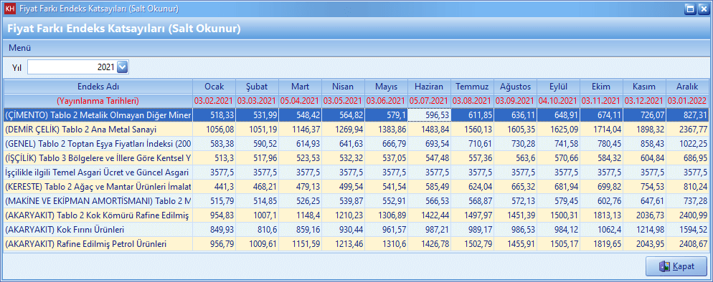The image size is (713, 282).
Task: Click the Kapat button
Action: click(676, 266)
